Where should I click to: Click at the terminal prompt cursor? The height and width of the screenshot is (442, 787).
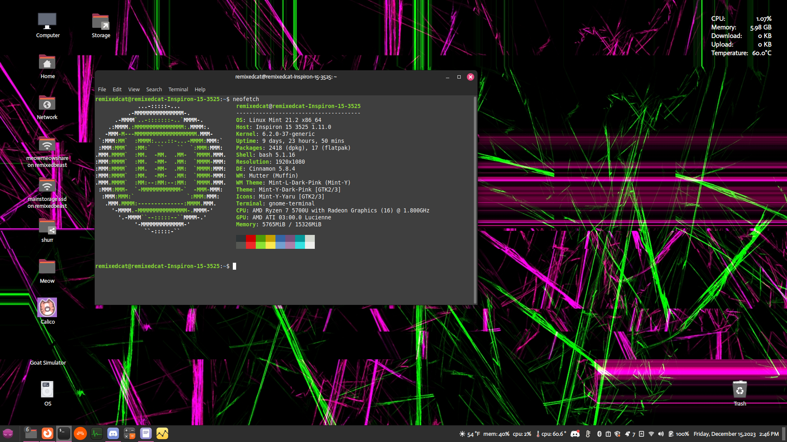coord(234,266)
